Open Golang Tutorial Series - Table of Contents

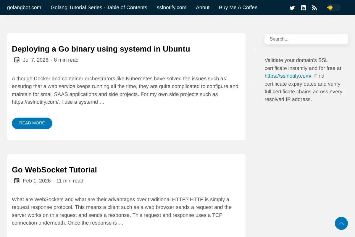coord(99,7)
